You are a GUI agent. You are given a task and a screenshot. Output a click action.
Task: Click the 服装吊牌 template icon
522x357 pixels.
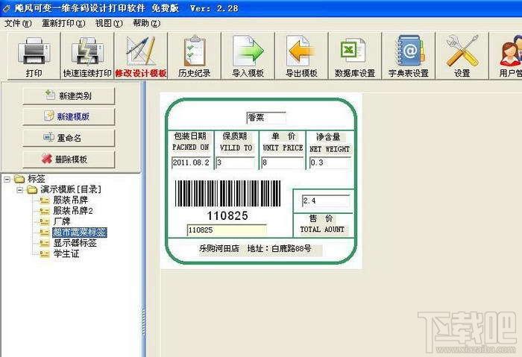point(45,200)
